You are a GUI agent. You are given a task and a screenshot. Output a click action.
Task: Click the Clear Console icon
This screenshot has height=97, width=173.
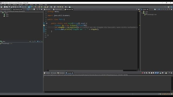pyautogui.click(x=149, y=73)
